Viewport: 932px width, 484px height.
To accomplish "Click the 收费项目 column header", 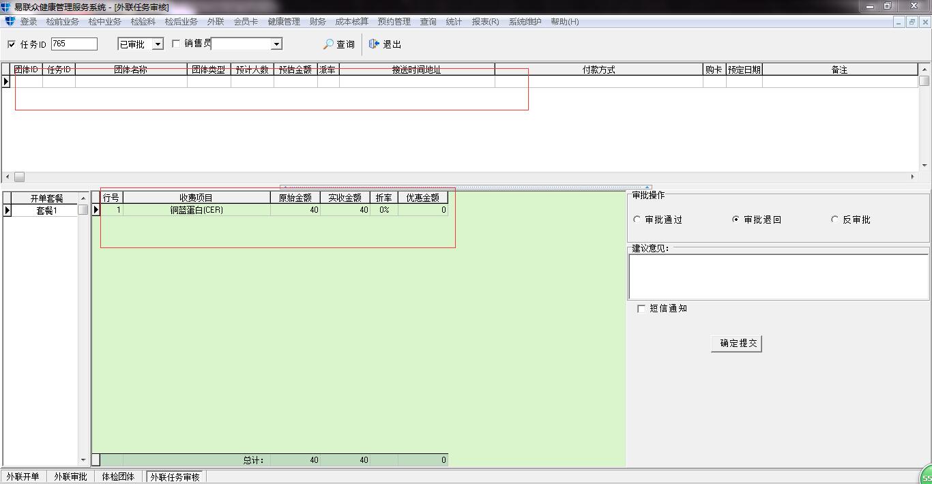I will pos(196,198).
